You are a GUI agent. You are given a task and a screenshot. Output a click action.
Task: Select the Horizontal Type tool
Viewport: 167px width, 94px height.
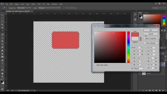point(2,64)
